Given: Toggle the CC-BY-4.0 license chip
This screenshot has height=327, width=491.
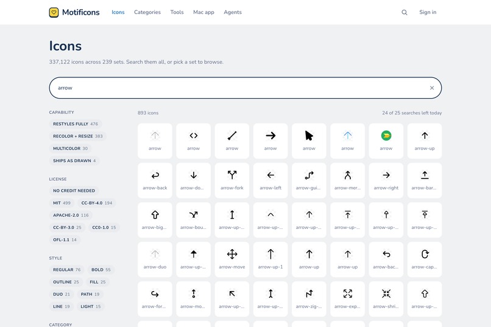Looking at the screenshot, I should [x=97, y=203].
